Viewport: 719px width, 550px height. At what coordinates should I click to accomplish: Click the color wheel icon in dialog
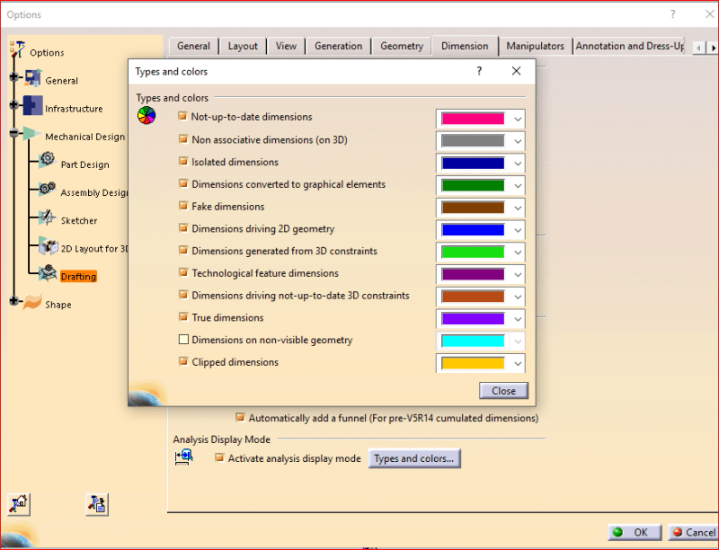[x=146, y=115]
